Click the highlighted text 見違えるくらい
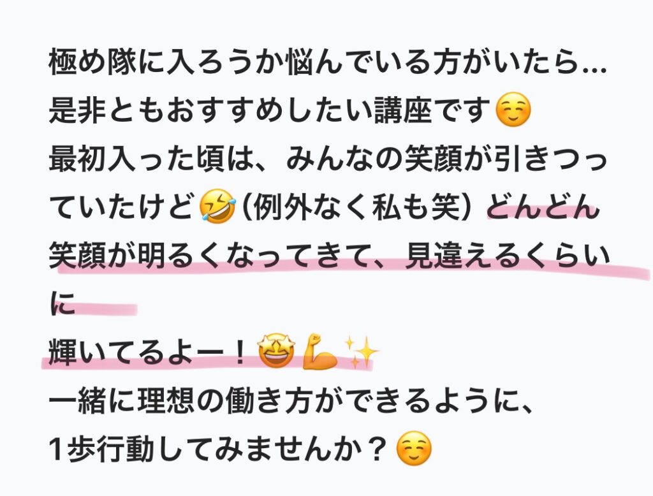Screen dimensions: 653x496 (507, 254)
